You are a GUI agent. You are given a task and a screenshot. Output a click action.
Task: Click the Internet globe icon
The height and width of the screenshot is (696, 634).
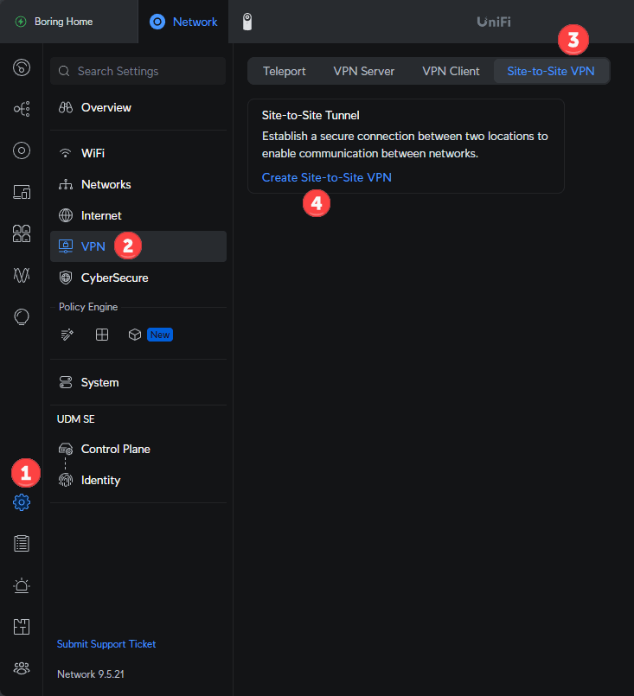tap(66, 215)
